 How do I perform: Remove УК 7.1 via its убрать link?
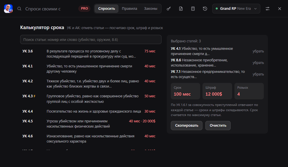258,74
